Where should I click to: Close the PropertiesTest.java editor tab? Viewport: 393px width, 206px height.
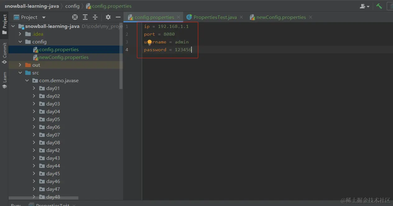click(x=242, y=17)
